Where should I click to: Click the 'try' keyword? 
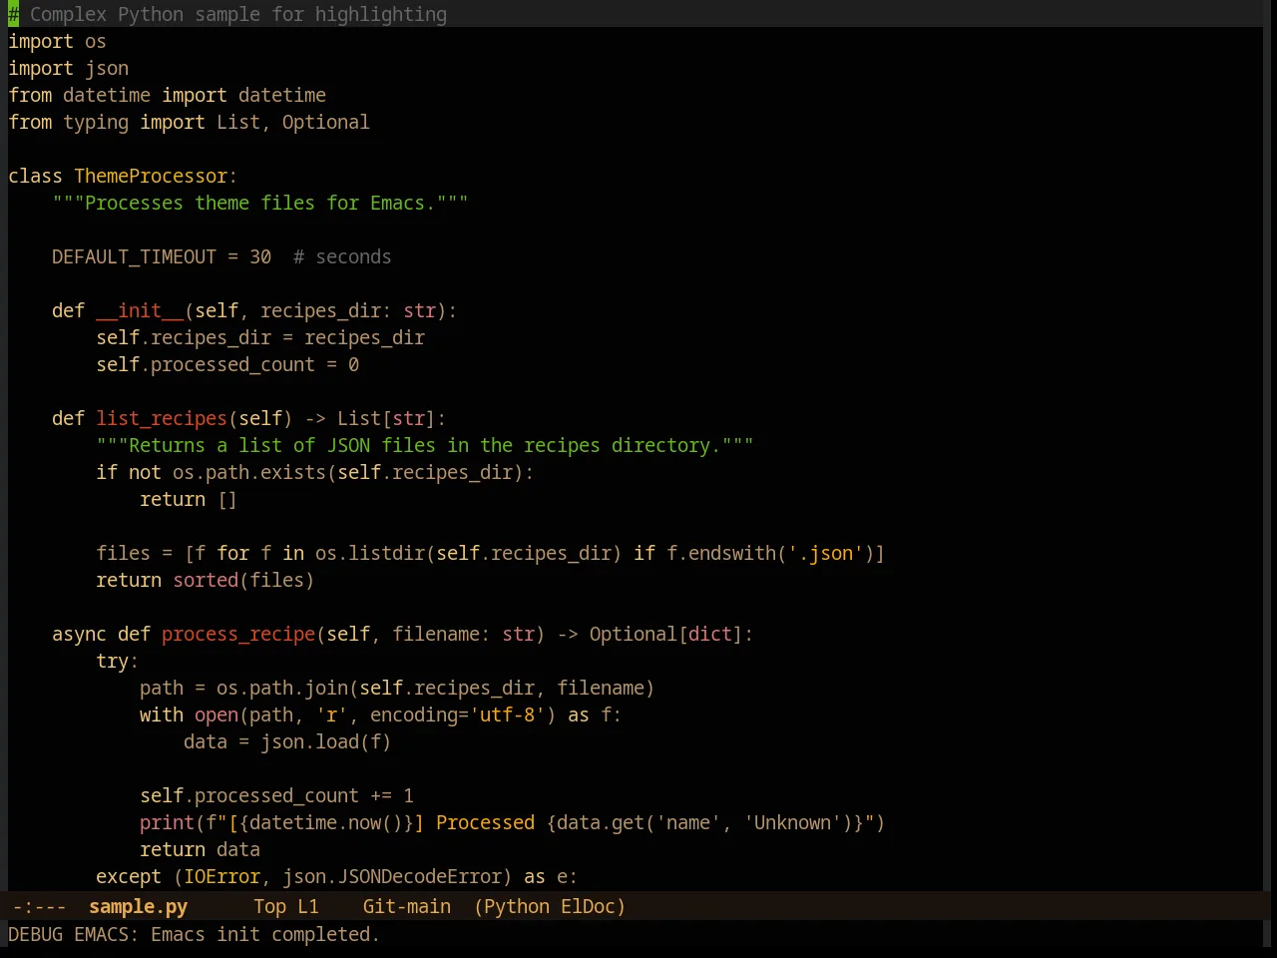click(x=112, y=661)
